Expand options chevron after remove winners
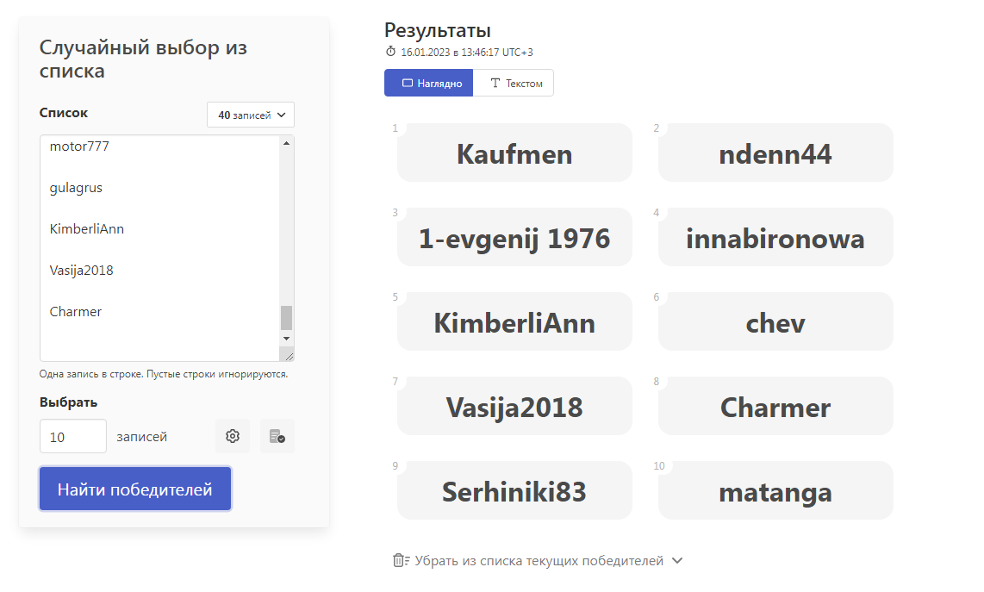Viewport: 984px width, 592px height. 677,561
